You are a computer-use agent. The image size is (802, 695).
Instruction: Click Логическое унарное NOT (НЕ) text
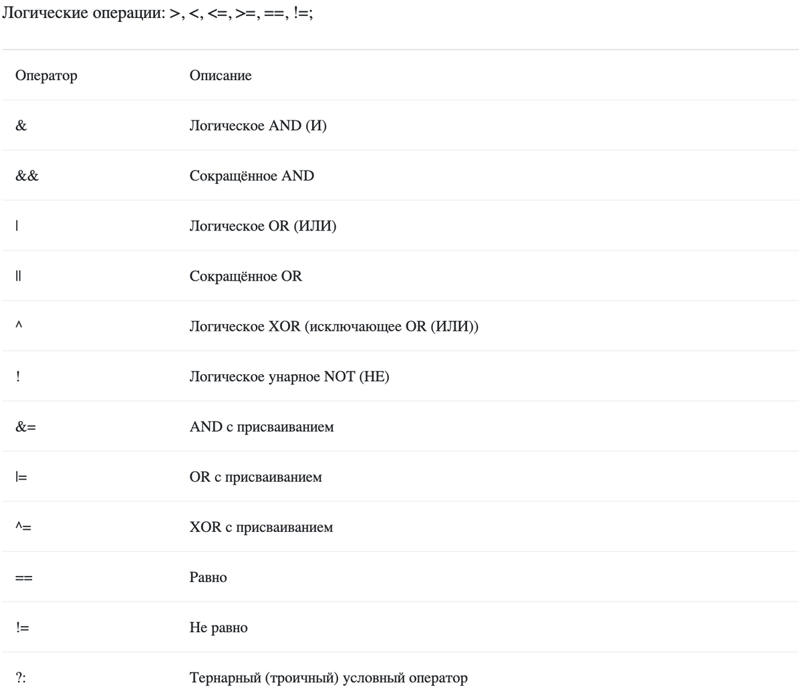(x=289, y=376)
